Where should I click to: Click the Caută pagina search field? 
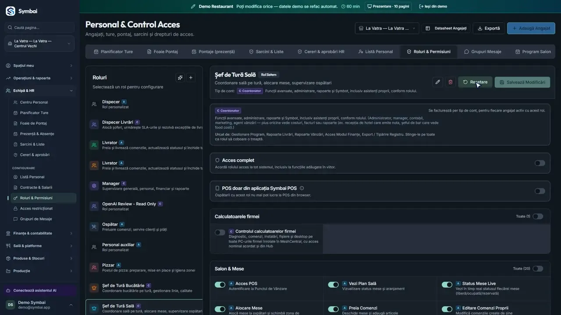40,28
